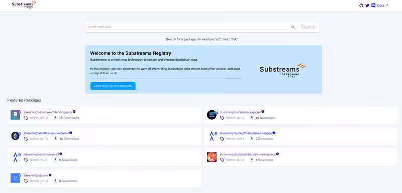Viewport: 402px width, 193px height.
Task: Click version tag icon in marketplace card
Action: coord(222,160)
